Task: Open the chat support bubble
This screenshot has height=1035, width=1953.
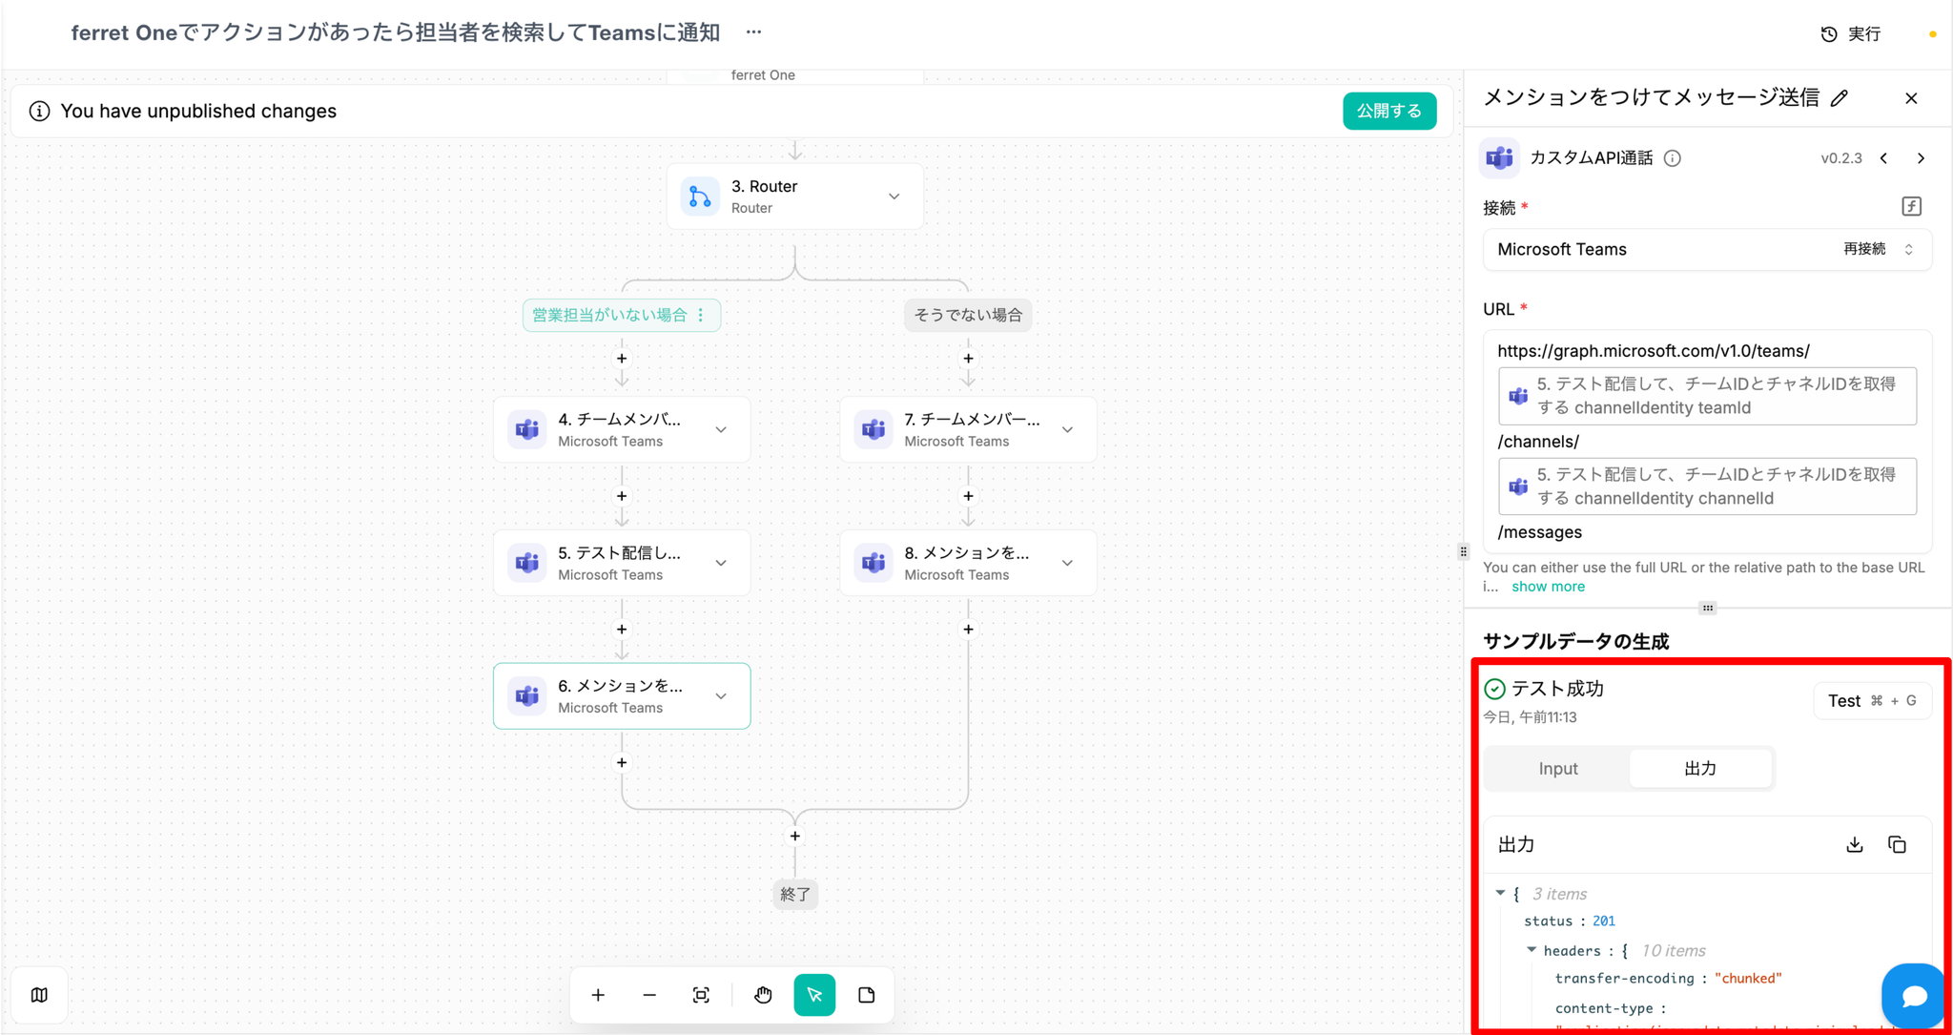Action: pyautogui.click(x=1913, y=996)
